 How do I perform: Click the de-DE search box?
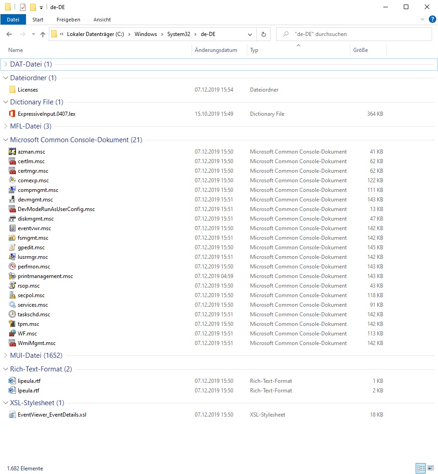click(x=354, y=34)
